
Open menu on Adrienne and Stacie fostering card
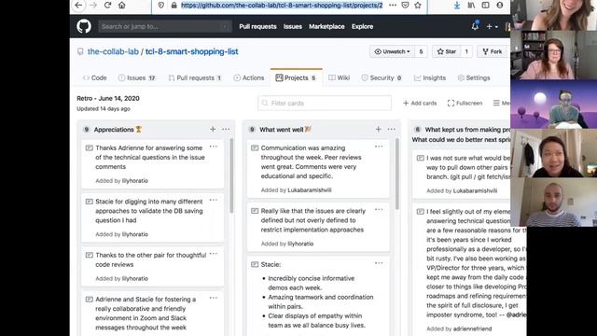[x=214, y=298]
